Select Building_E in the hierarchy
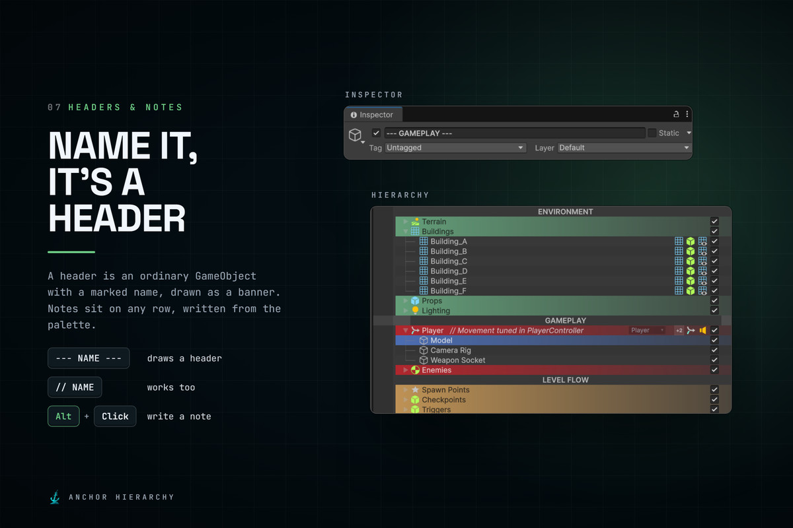 click(x=449, y=281)
